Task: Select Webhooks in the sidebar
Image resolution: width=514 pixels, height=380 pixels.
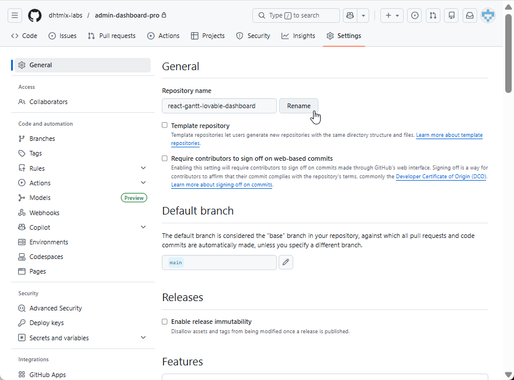Action: pyautogui.click(x=43, y=212)
